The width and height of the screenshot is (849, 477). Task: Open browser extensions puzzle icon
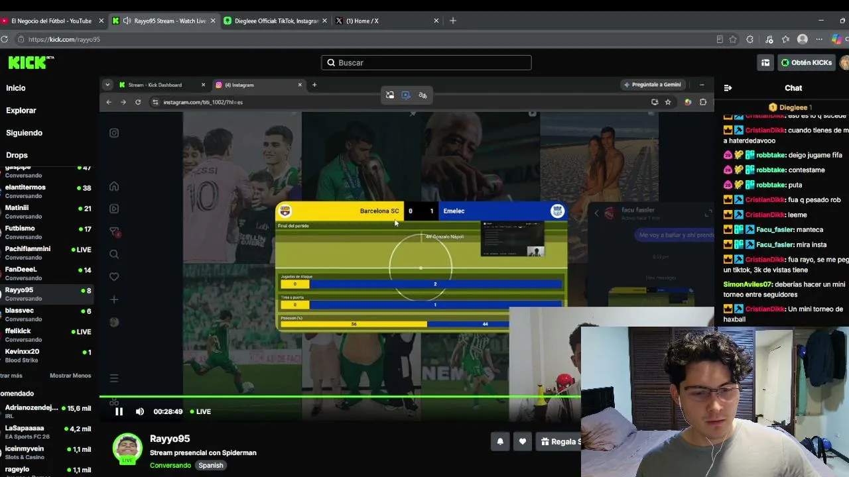(750, 39)
